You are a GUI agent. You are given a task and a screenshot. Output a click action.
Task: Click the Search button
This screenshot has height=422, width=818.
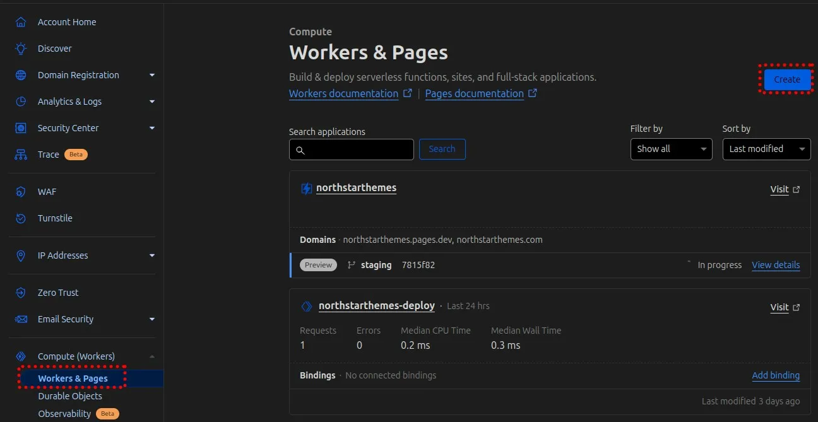pos(442,149)
